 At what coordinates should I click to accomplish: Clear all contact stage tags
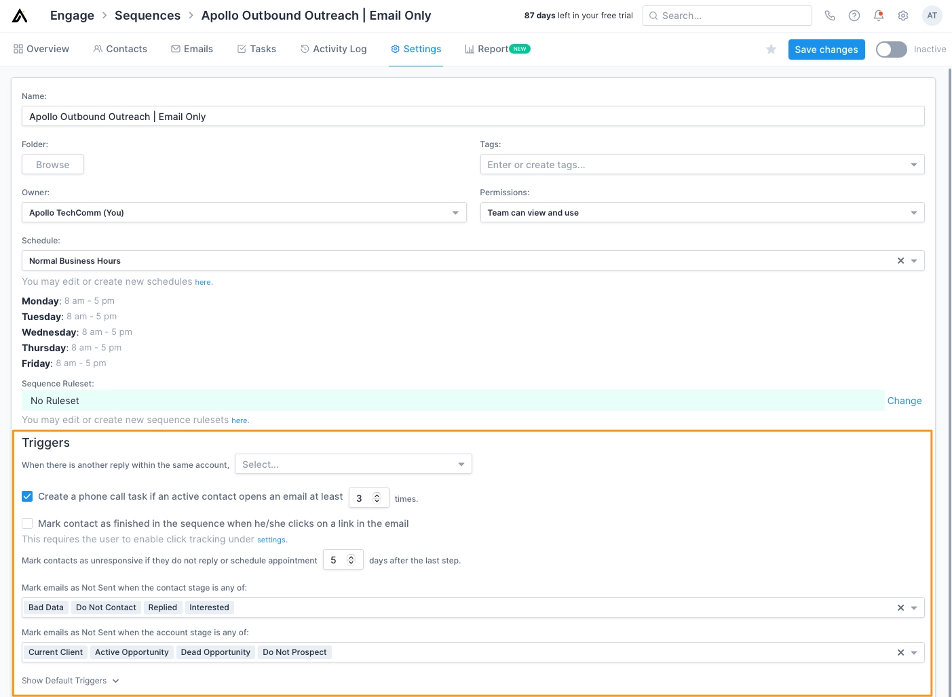click(x=900, y=608)
